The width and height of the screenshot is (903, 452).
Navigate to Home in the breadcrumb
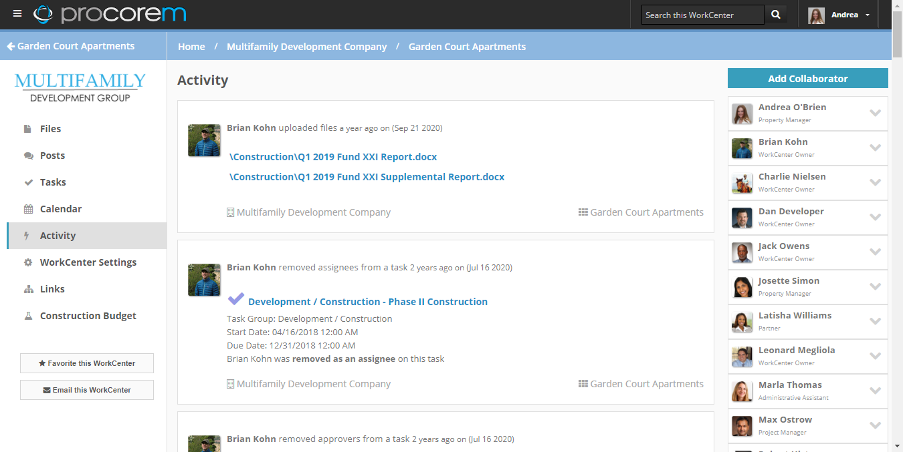coord(191,46)
